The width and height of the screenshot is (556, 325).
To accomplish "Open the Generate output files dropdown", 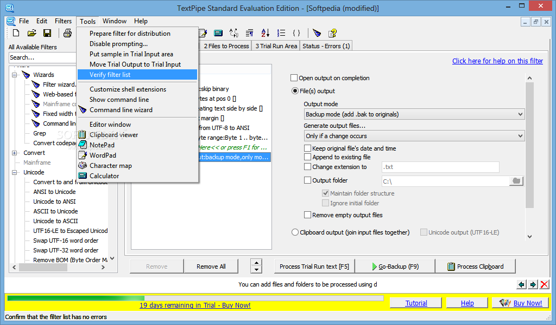I will click(x=414, y=136).
